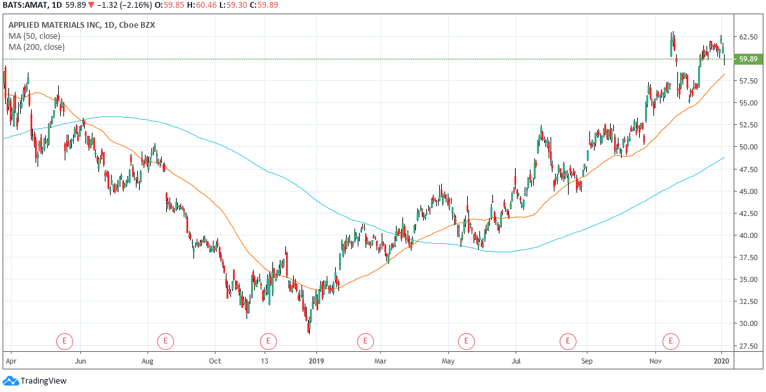
Task: Click the 30.00 price axis label
Action: (749, 323)
